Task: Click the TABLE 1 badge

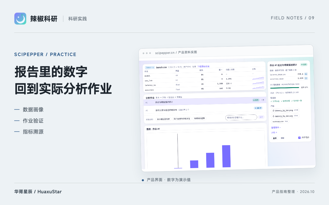Action: 150,68
